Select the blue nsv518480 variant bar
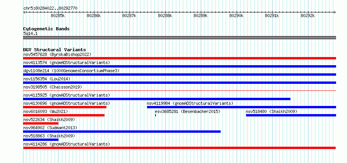The image size is (347, 163). [291, 115]
